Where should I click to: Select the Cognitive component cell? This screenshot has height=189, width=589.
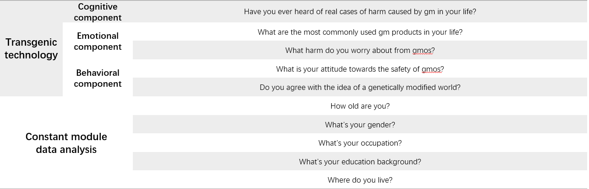(98, 12)
